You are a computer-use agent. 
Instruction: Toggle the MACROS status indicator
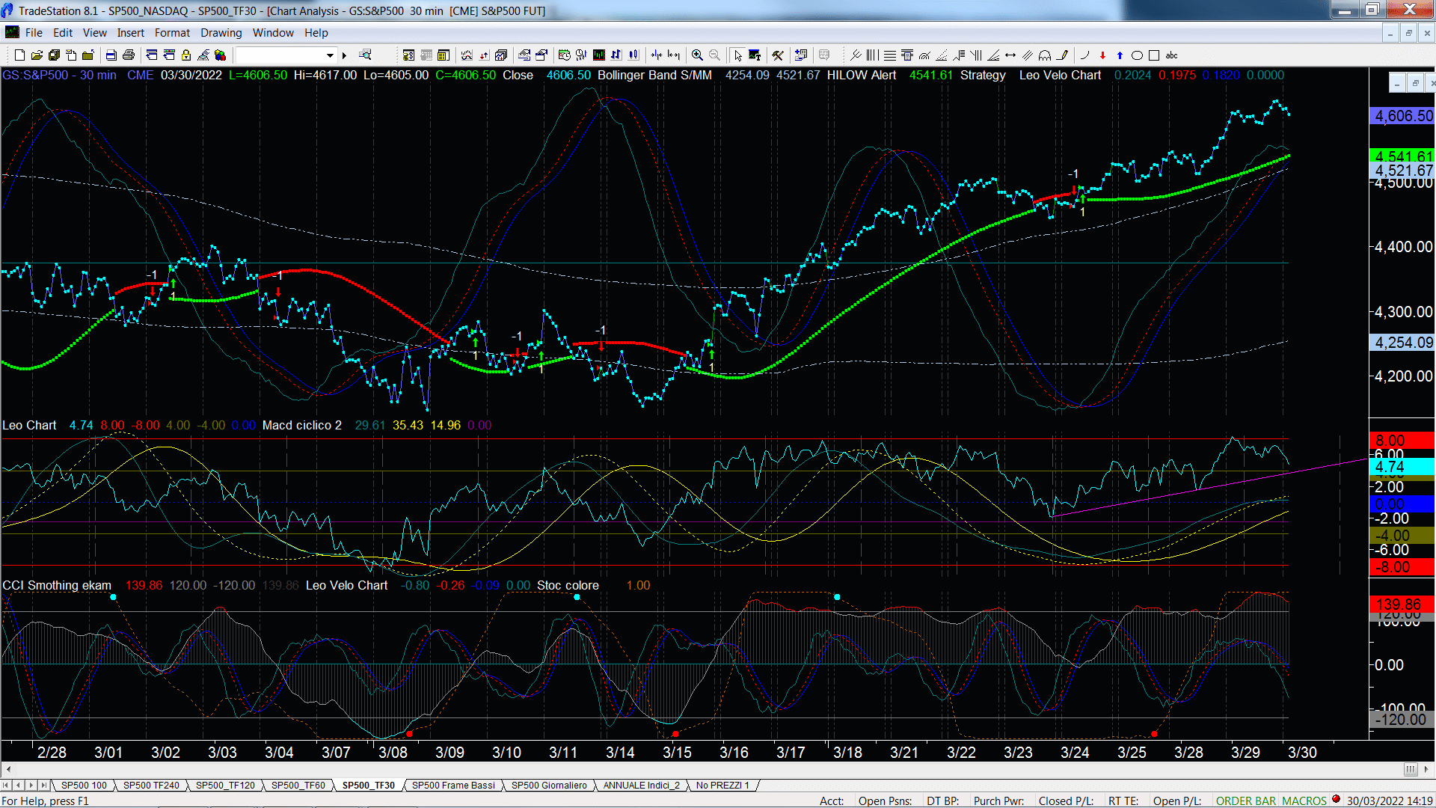(x=1304, y=801)
